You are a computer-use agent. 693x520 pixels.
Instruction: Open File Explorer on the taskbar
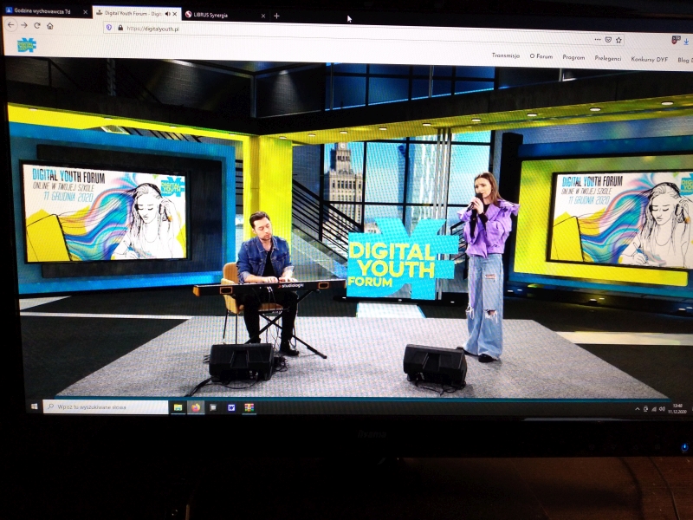(x=178, y=406)
